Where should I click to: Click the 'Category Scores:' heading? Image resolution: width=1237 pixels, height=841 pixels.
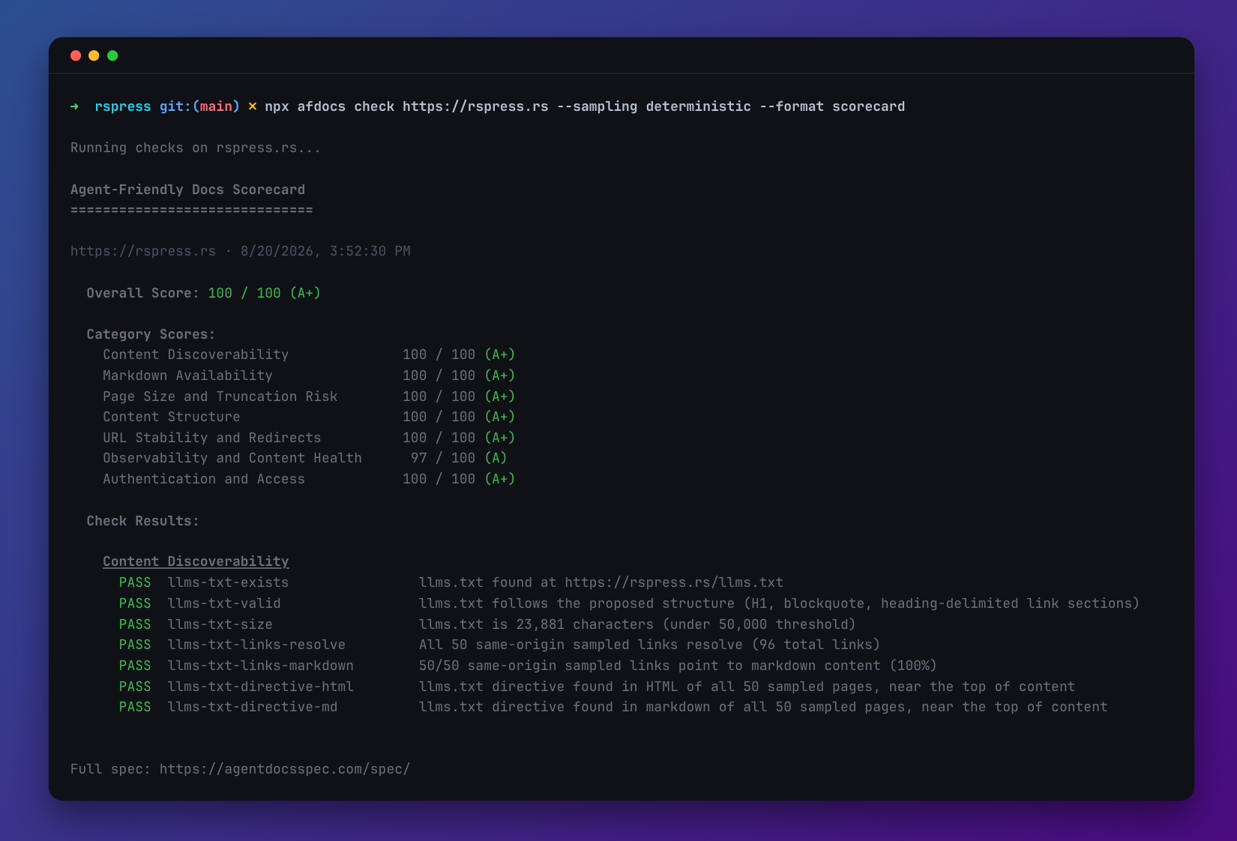(151, 334)
